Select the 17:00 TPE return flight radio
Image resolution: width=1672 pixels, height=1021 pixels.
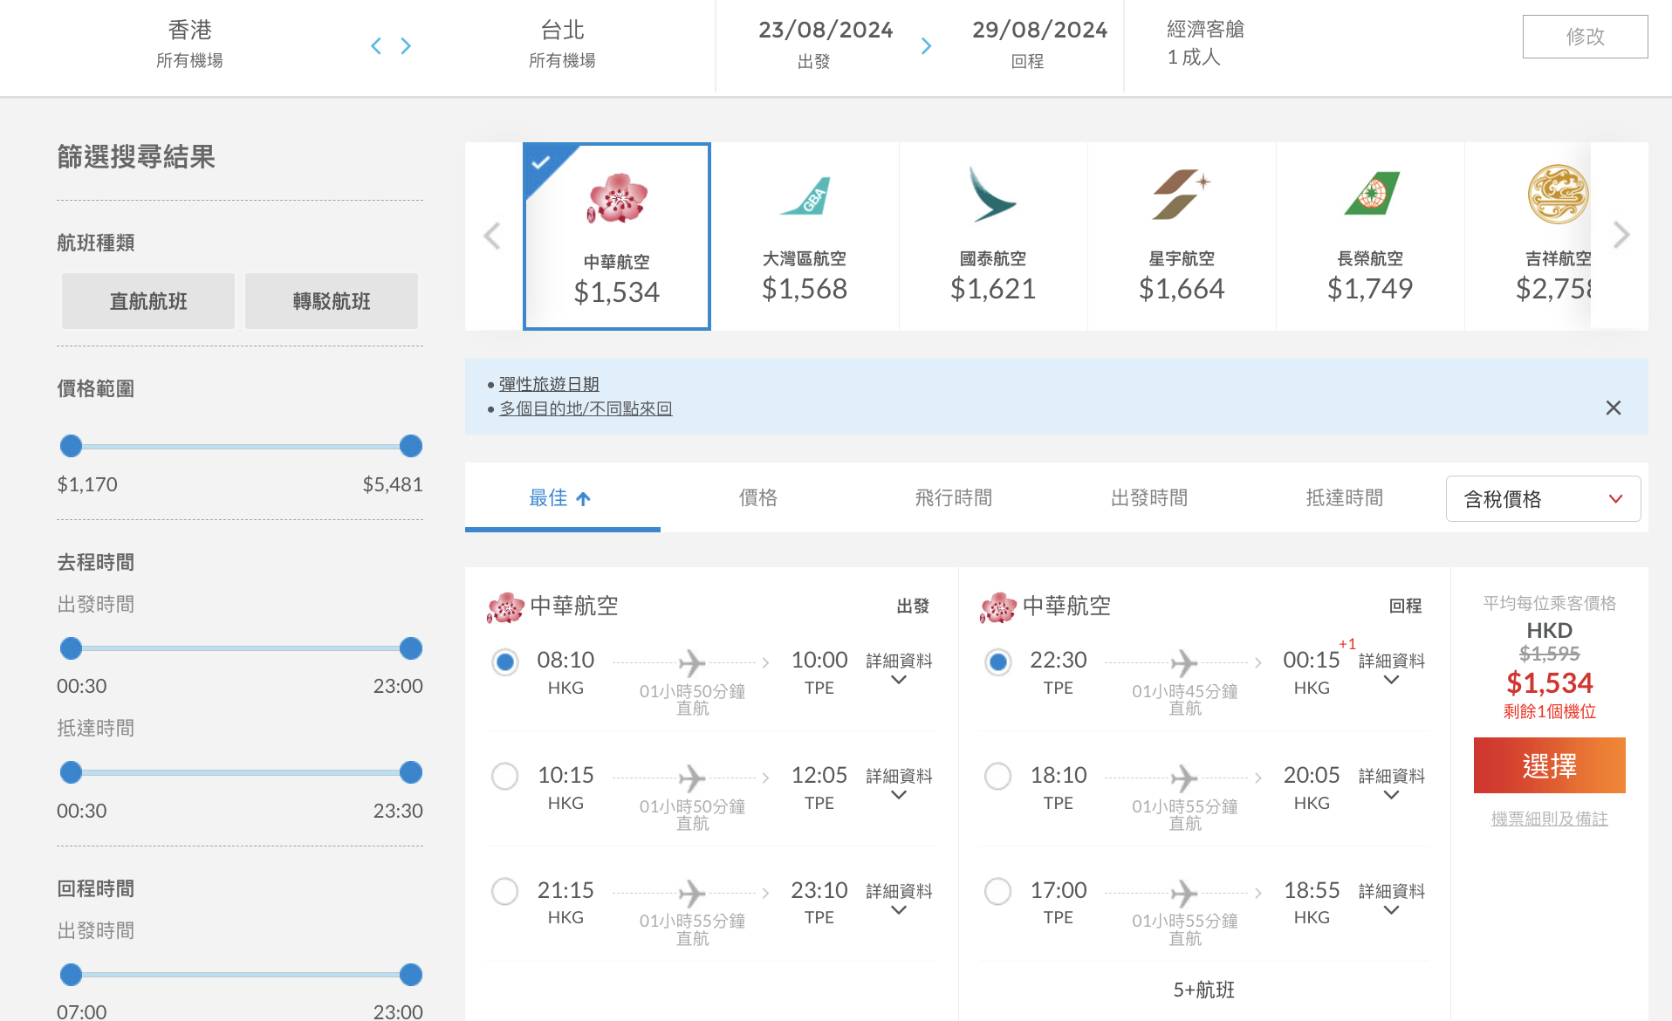[x=997, y=891]
